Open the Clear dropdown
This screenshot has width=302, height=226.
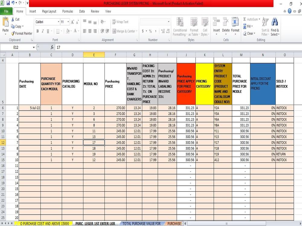point(249,33)
